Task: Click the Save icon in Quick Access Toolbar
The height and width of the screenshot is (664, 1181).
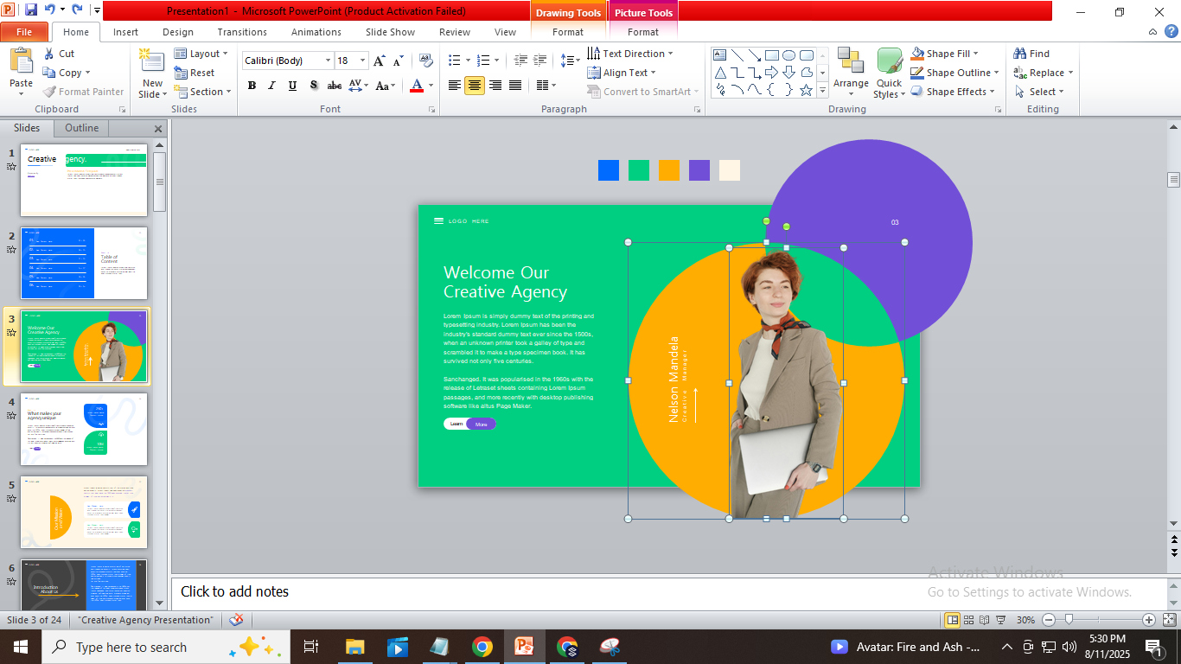Action: click(31, 10)
